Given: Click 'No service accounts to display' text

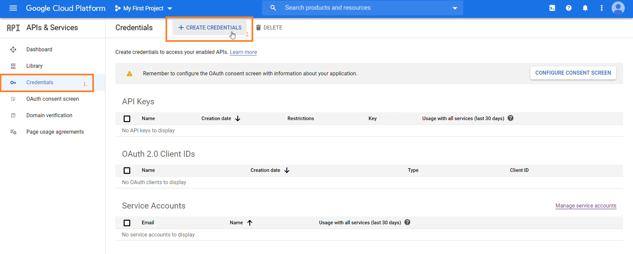Looking at the screenshot, I should (x=158, y=235).
